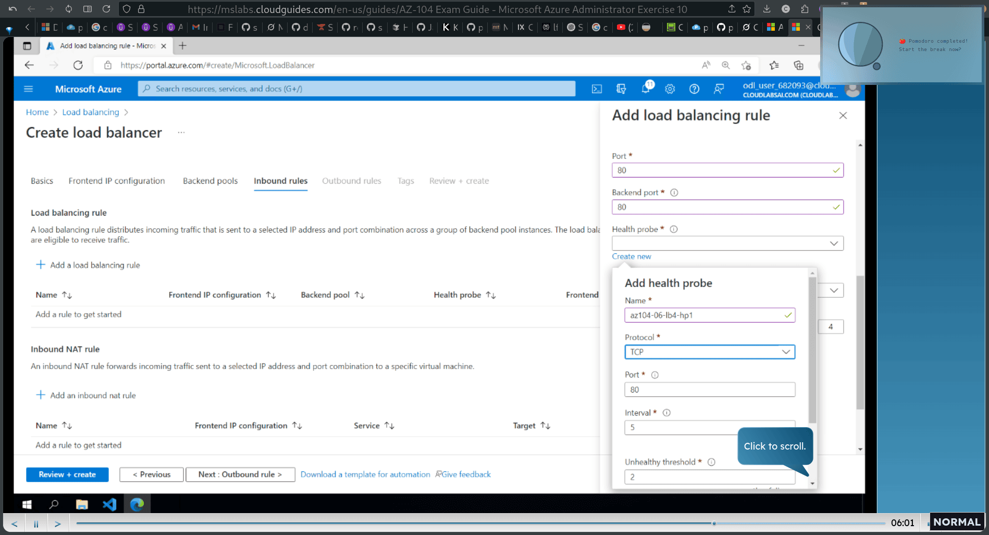
Task: Open Download a template for automation link
Action: (365, 475)
